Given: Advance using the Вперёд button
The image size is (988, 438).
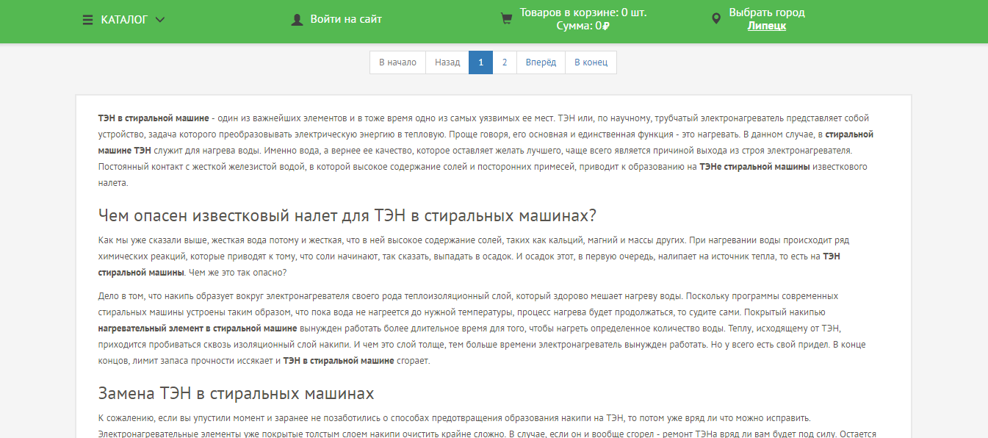Looking at the screenshot, I should click(x=541, y=62).
